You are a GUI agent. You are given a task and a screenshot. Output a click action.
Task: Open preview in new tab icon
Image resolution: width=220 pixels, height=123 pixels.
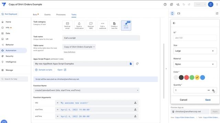click(x=217, y=13)
